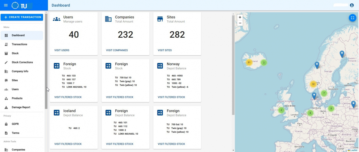Screen dimensions: 359x152
Task: Click the building icon on Companies card
Action: (108, 19)
